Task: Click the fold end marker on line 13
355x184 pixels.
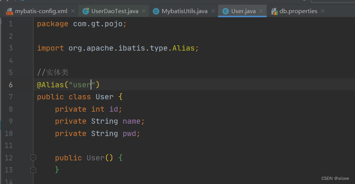Action: click(33, 169)
